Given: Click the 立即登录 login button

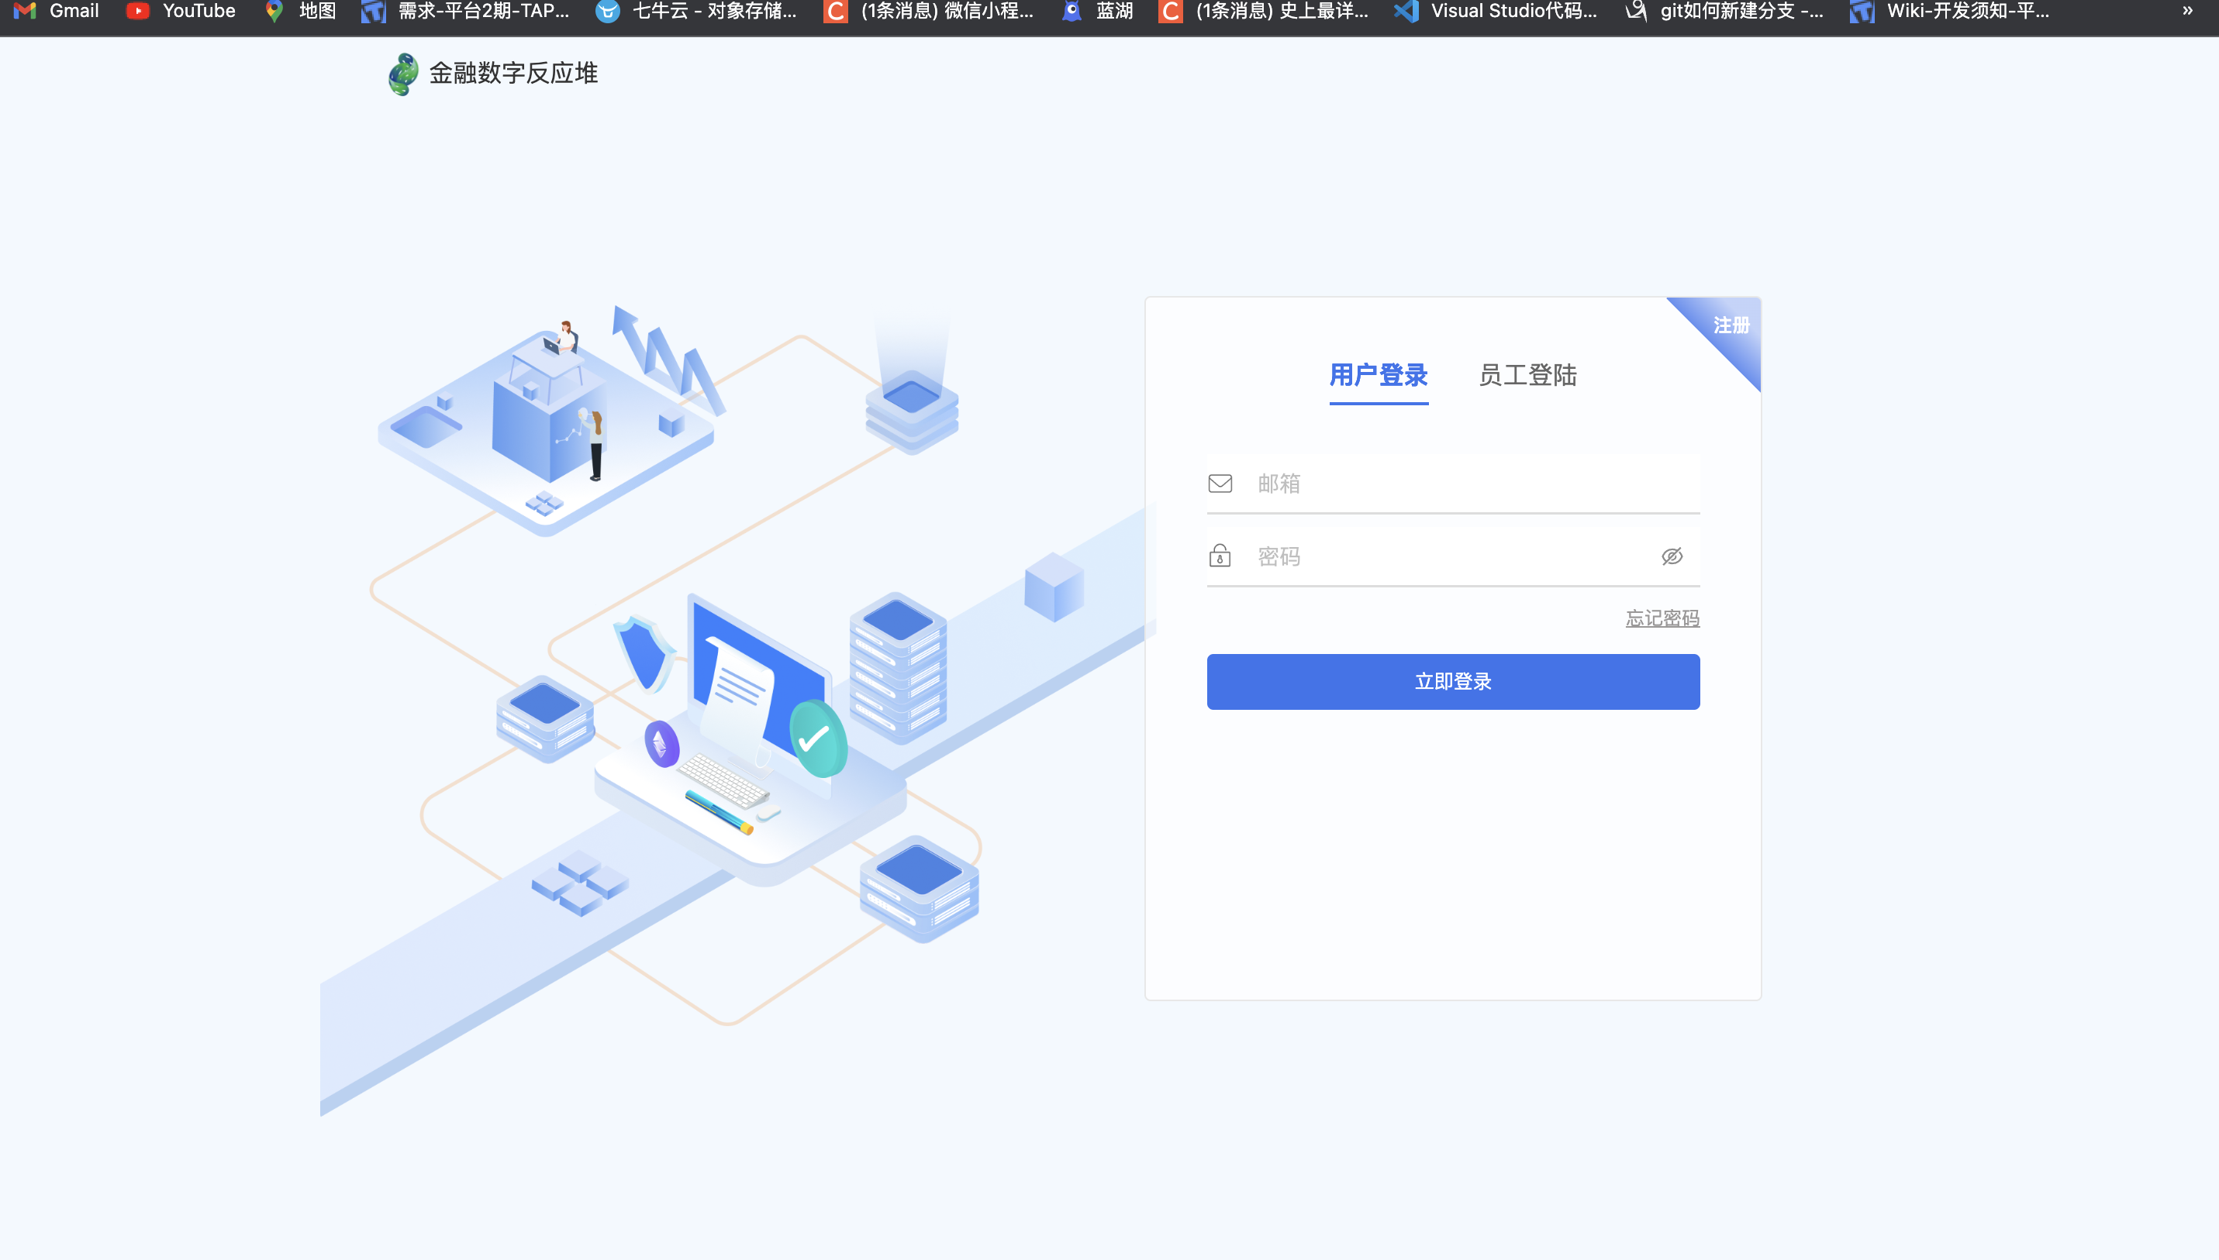Looking at the screenshot, I should tap(1452, 681).
